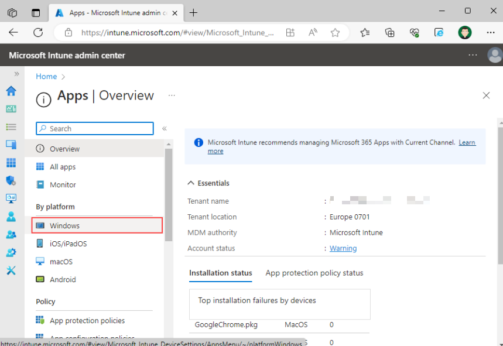Open tab actions menu icon

[x=36, y=13]
